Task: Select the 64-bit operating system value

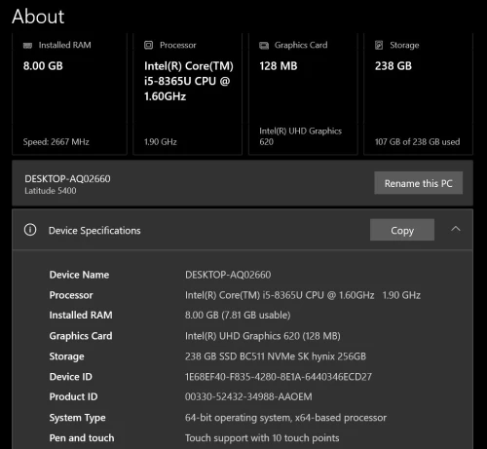Action: pos(285,418)
